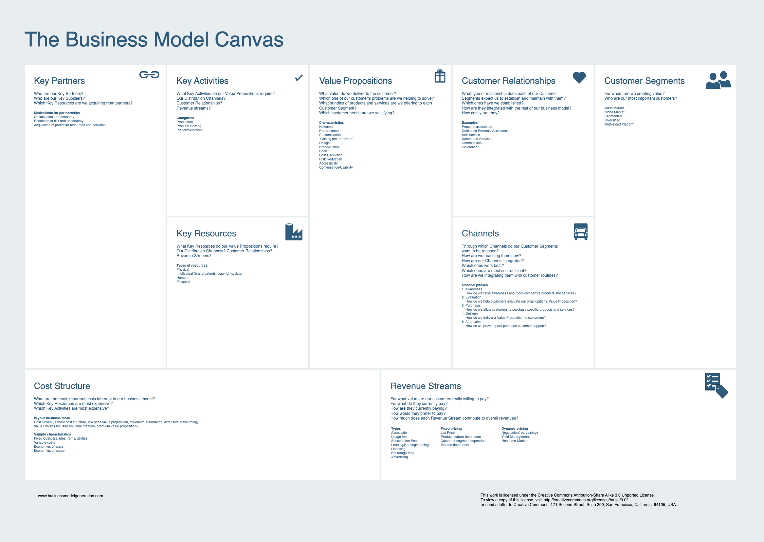Click the checkmark icon on Key Activities
Image resolution: width=764 pixels, height=542 pixels.
tap(298, 78)
